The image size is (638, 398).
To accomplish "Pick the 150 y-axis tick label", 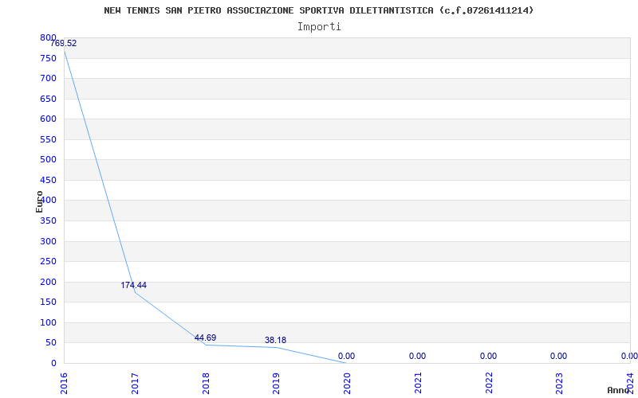I will (48, 302).
